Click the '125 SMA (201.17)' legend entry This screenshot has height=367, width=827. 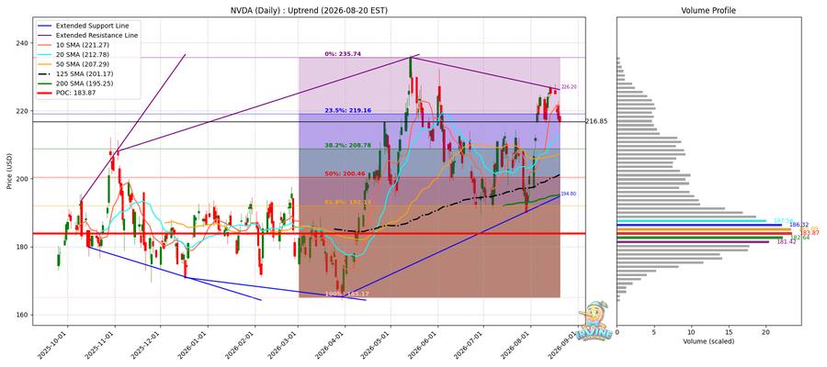75,73
